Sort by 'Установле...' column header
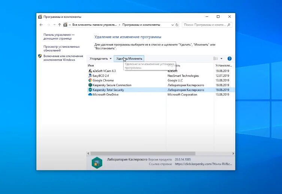Viewport: 282px width, 194px height. (224, 66)
